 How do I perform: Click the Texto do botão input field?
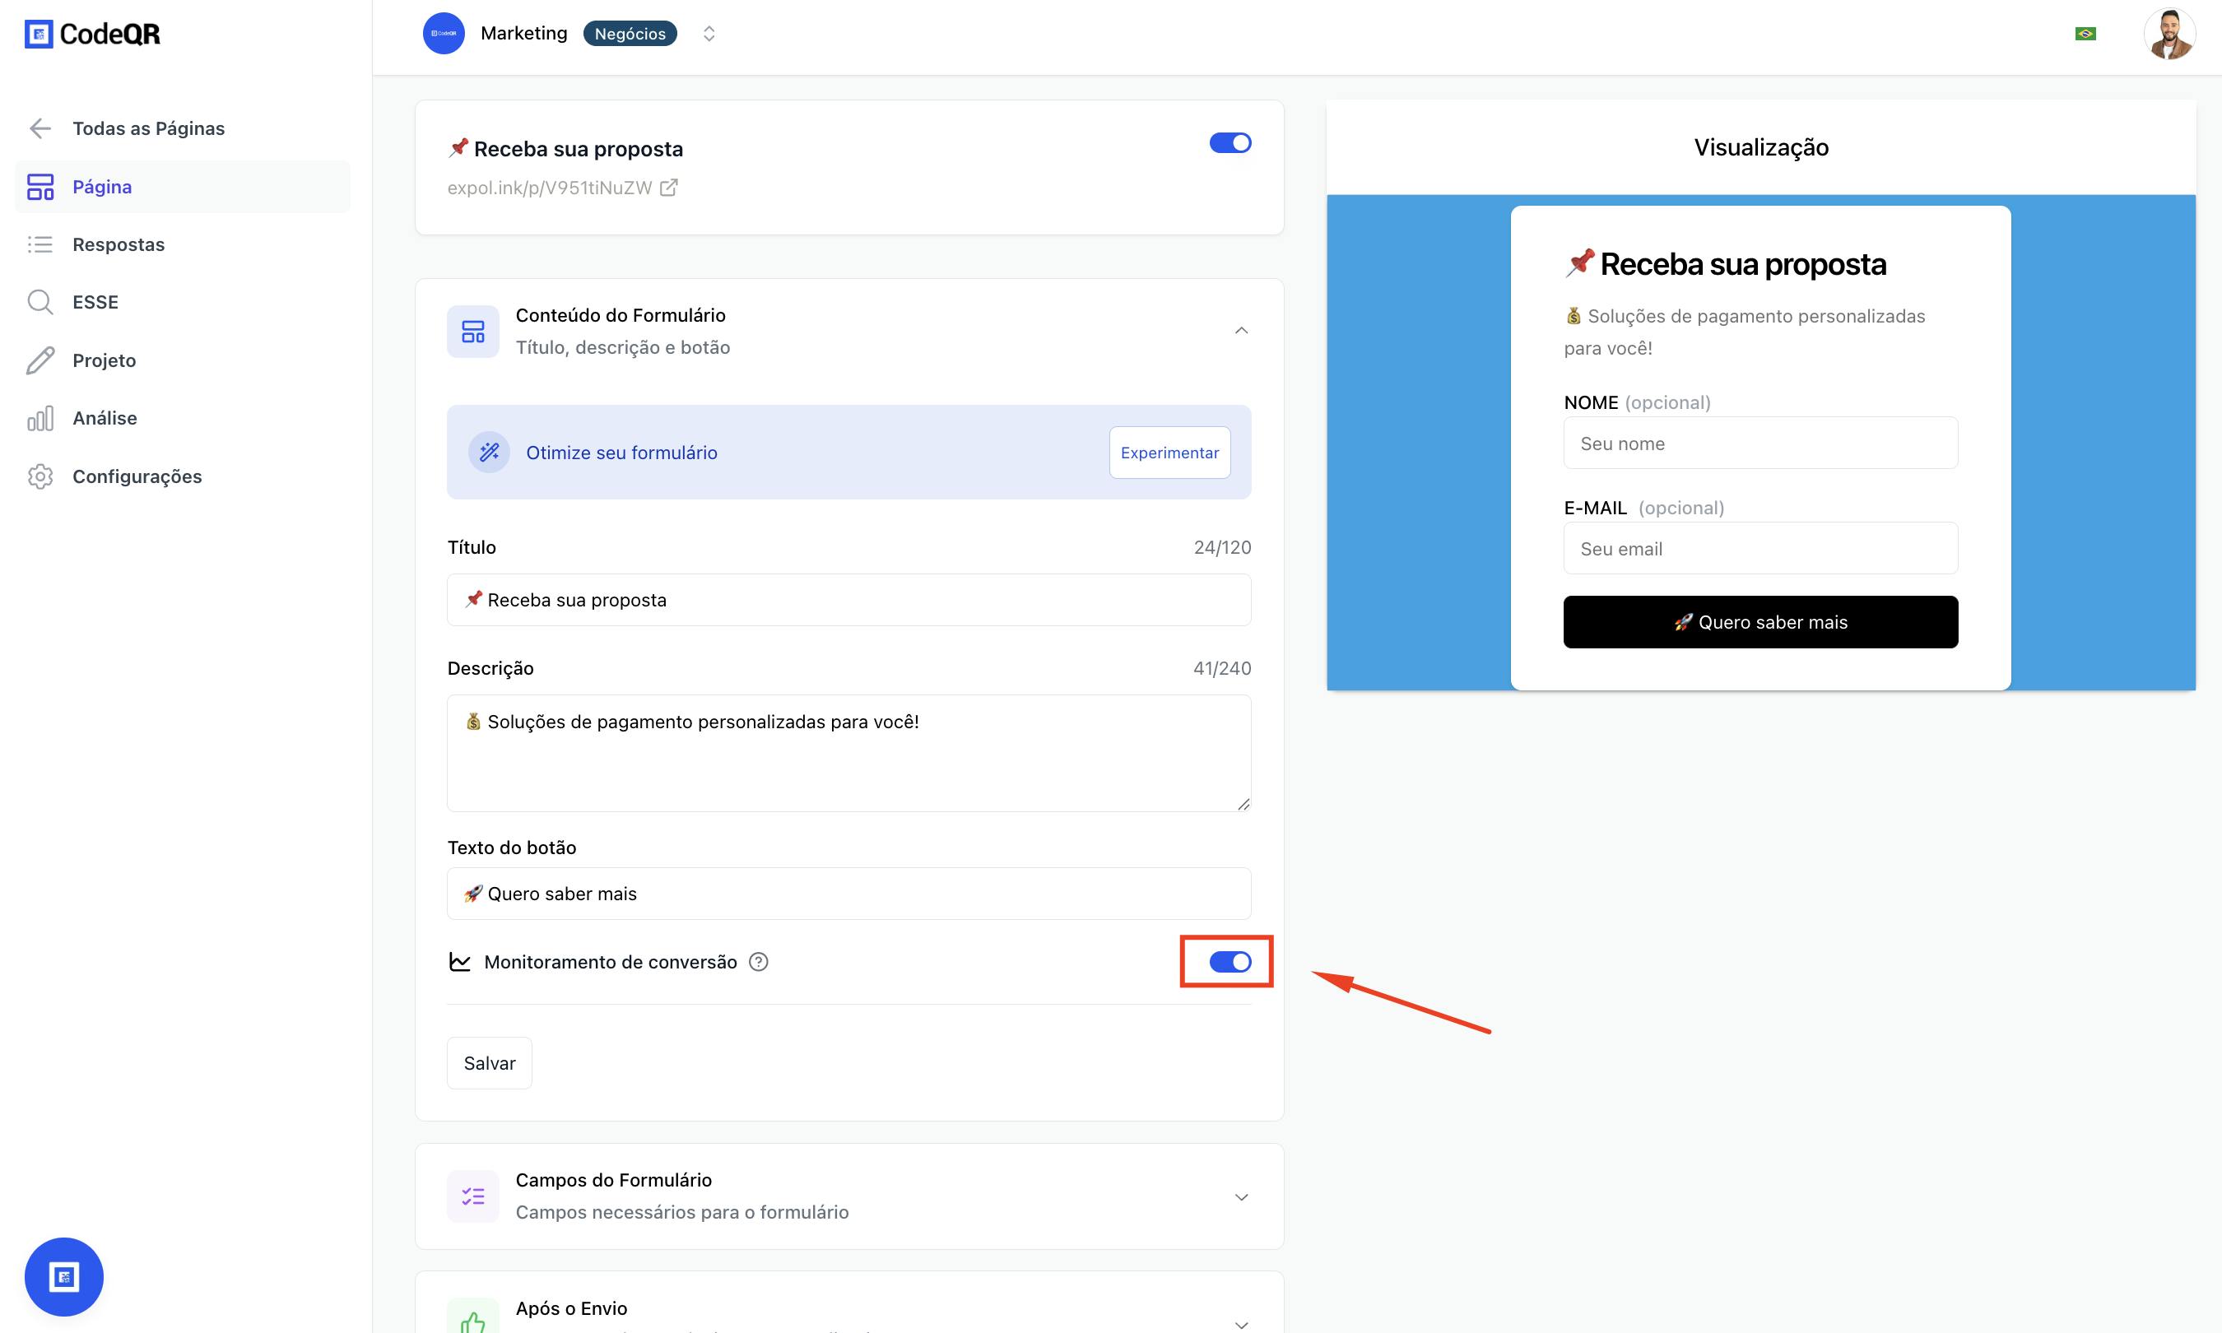click(x=848, y=894)
